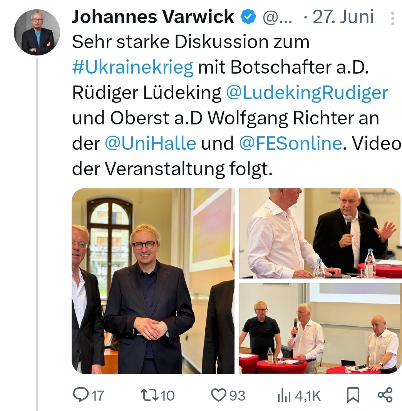Open the three-dot more options menu
The image size is (402, 411).
point(392,18)
